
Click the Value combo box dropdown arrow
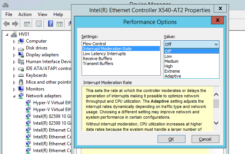[216, 44]
